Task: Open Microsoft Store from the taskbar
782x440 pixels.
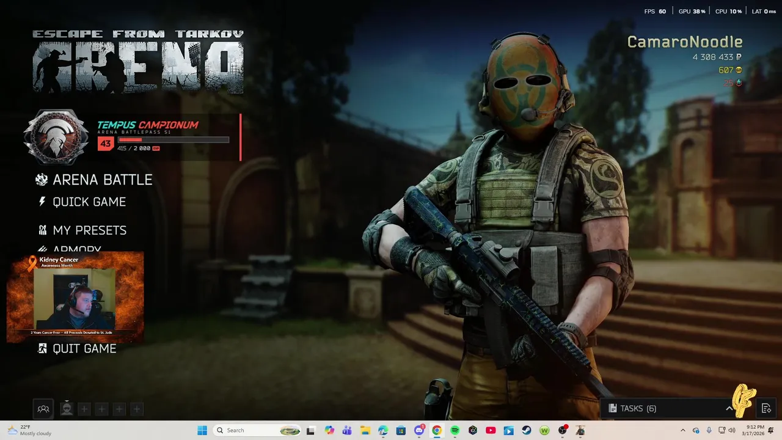Action: [401, 430]
